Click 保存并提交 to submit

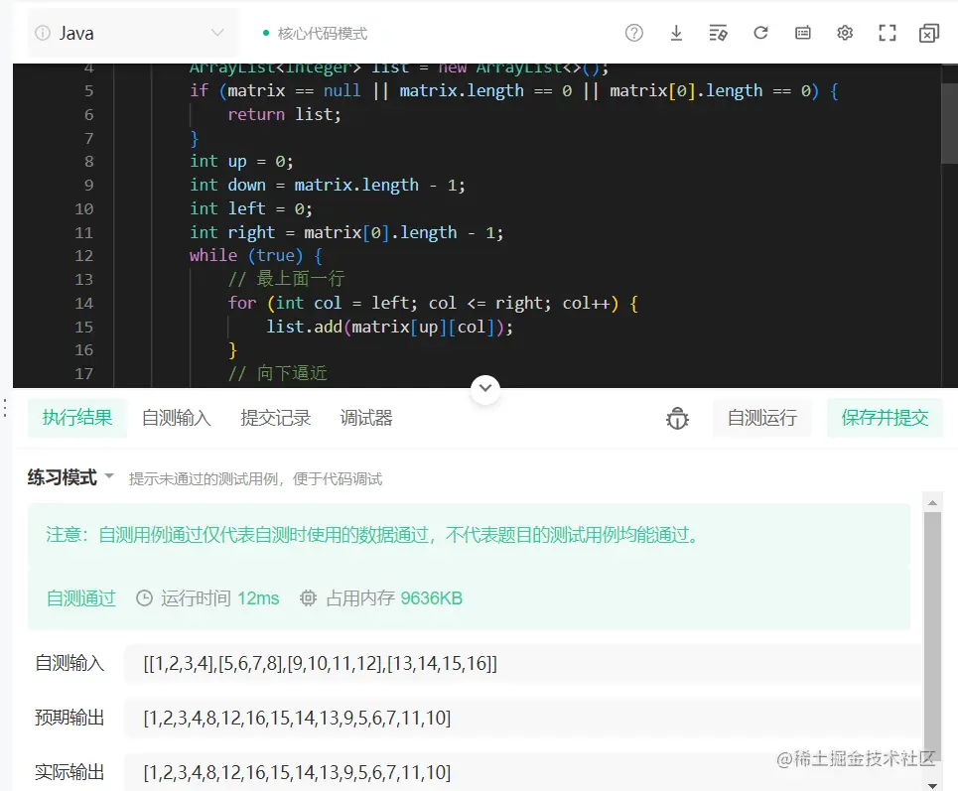click(x=885, y=418)
